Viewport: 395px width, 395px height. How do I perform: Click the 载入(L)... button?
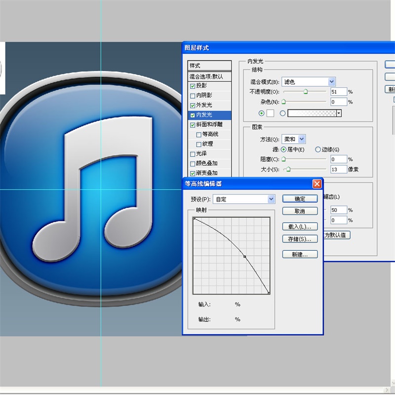pyautogui.click(x=300, y=227)
